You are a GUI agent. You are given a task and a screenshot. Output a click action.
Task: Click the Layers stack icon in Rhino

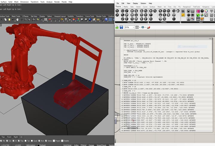click(74, 20)
